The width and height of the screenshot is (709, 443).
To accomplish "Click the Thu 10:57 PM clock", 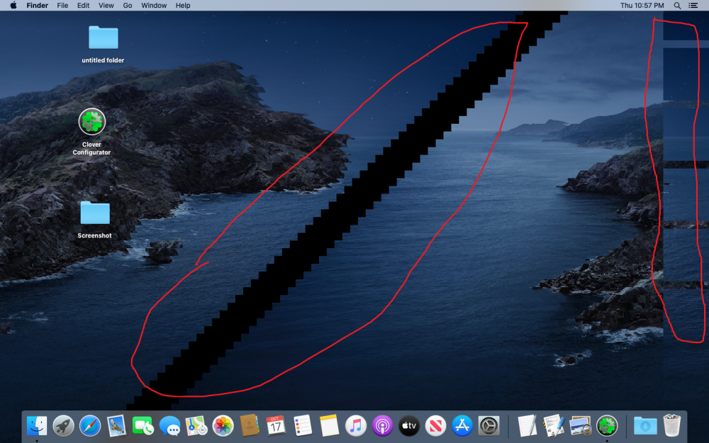I will 642,6.
